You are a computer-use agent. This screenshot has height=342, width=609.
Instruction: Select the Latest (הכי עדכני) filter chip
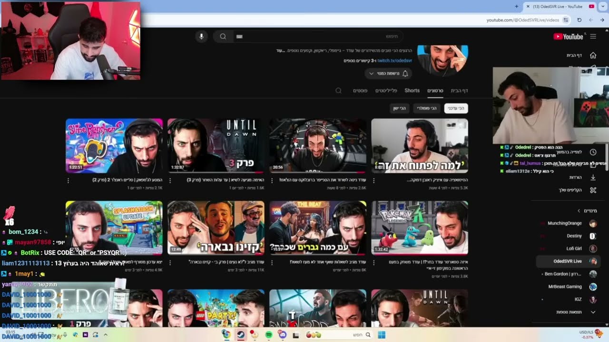[x=456, y=108]
